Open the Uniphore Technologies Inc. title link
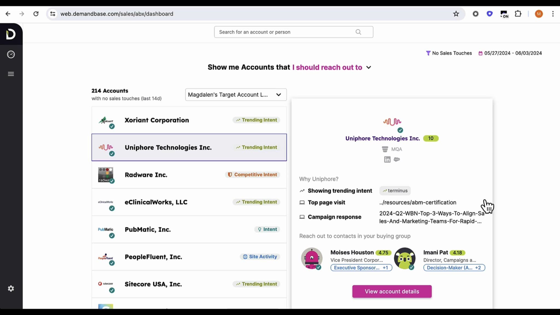This screenshot has height=315, width=560. pos(382,138)
